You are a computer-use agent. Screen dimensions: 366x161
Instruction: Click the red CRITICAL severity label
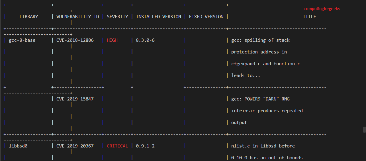click(117, 146)
